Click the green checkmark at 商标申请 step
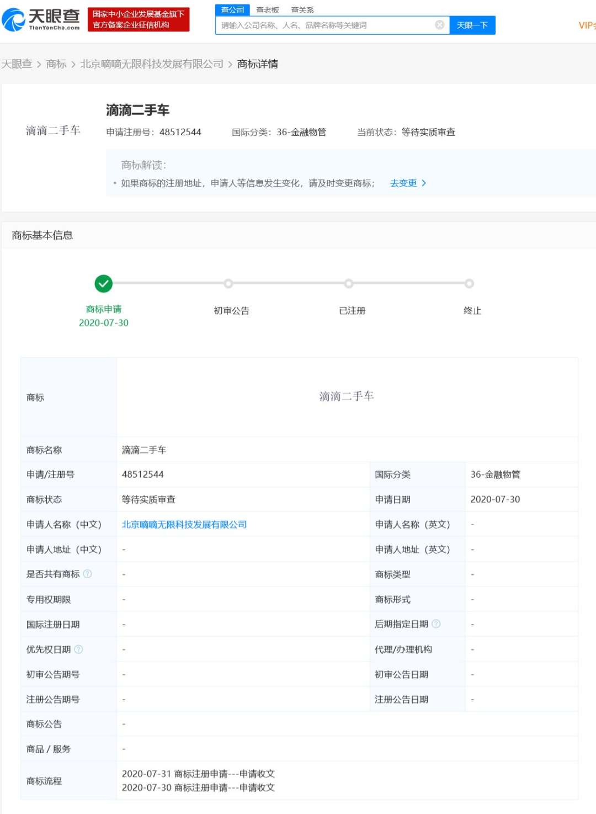This screenshot has height=814, width=596. [103, 284]
